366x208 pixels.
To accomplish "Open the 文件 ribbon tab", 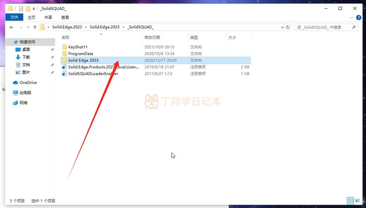I will point(14,17).
